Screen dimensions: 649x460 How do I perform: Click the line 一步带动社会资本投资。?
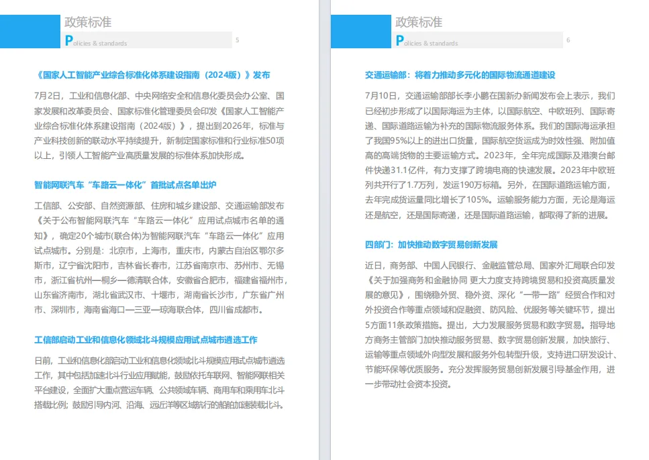pos(408,384)
